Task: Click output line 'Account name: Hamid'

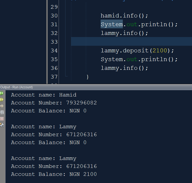Action: 44,95
